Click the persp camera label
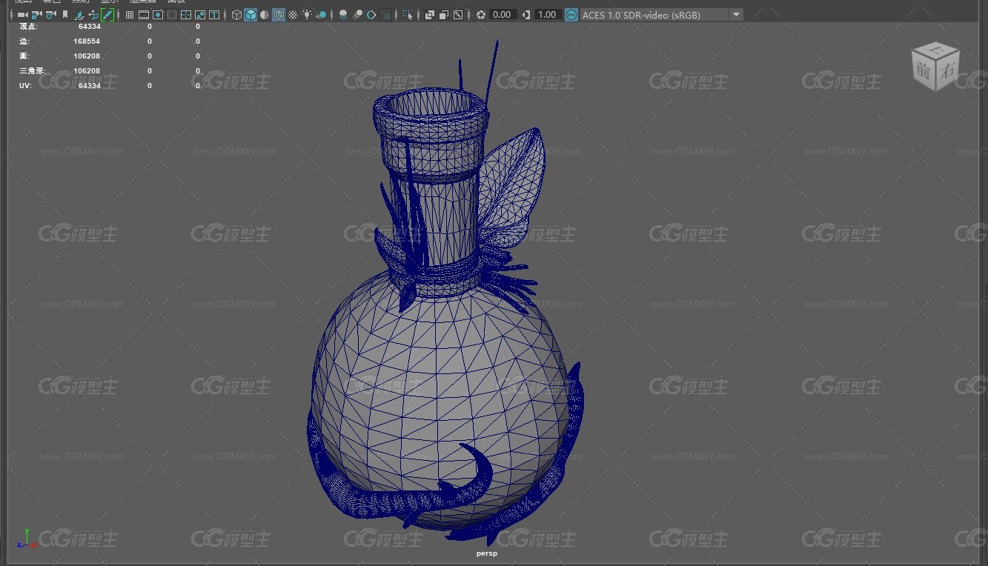 point(487,553)
